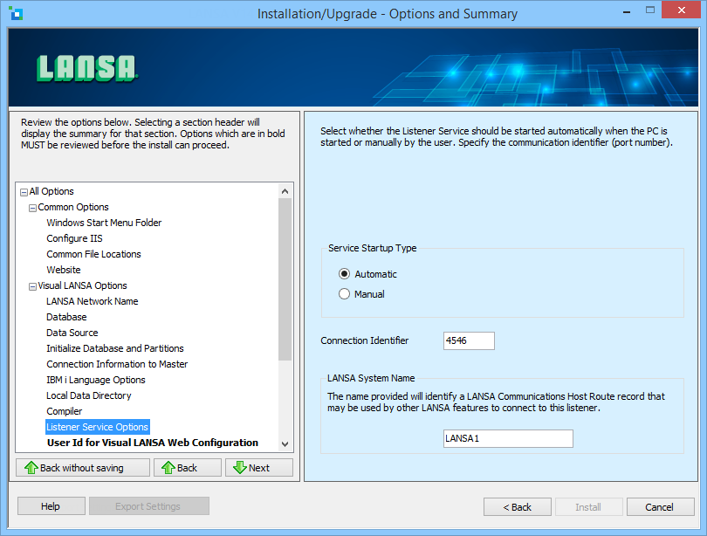Select Common File Locations option
707x536 pixels.
(93, 254)
